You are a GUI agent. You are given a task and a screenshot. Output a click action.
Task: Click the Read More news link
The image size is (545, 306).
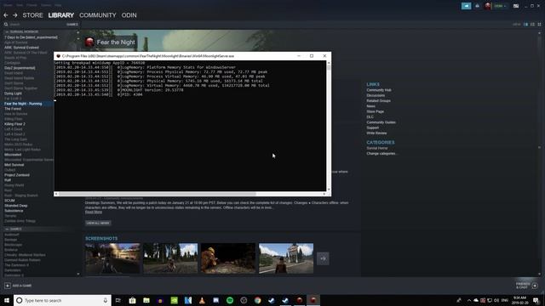tap(94, 212)
